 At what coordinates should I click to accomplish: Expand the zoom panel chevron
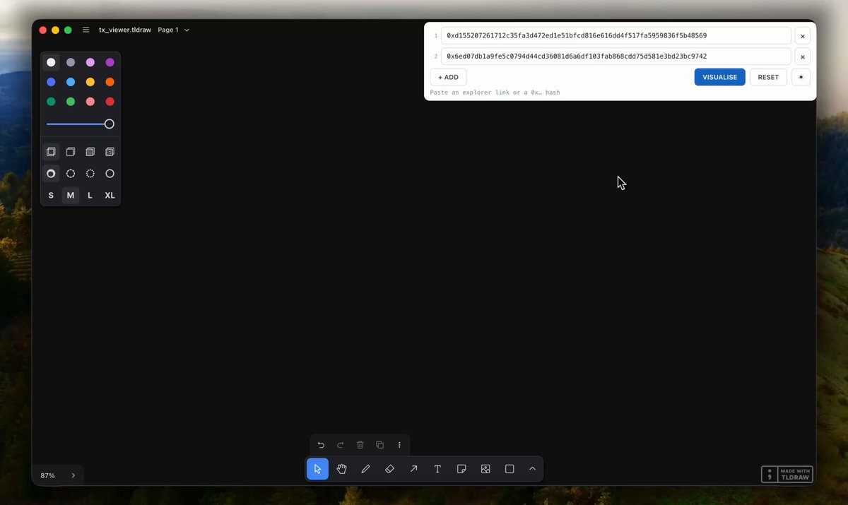(73, 476)
